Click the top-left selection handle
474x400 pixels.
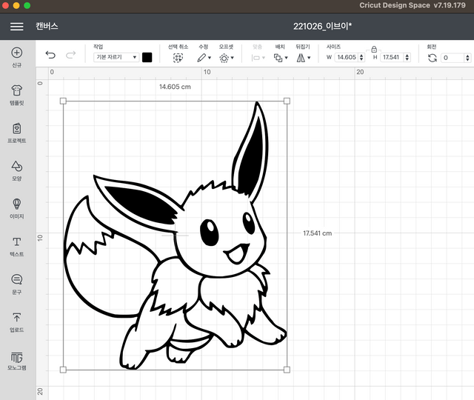(63, 101)
